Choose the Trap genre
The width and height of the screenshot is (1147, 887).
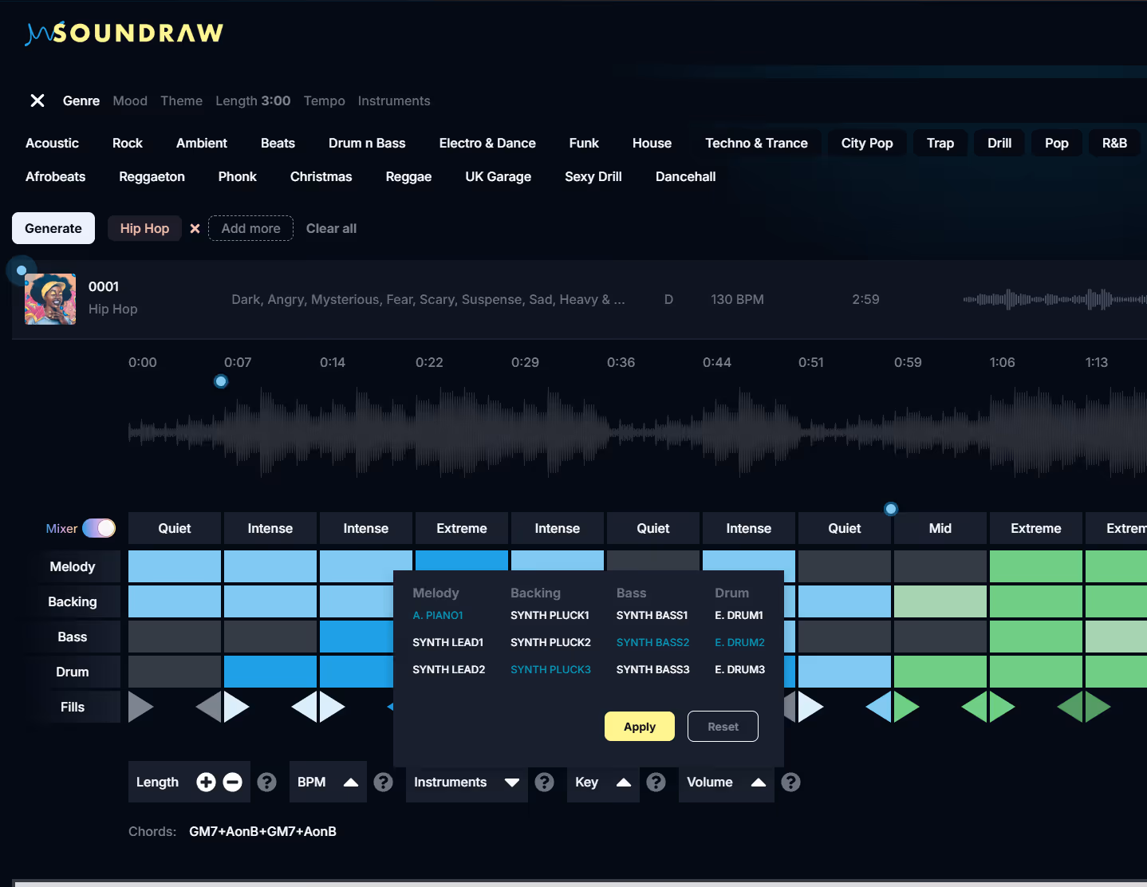[x=940, y=144]
